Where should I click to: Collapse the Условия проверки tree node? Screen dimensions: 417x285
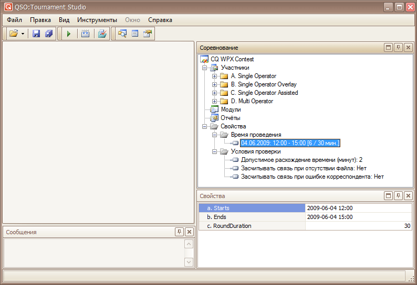tap(214, 152)
